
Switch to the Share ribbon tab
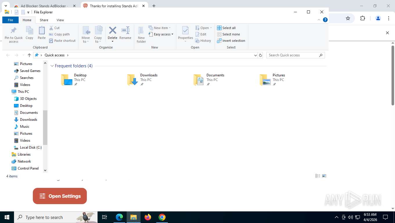[x=44, y=20]
